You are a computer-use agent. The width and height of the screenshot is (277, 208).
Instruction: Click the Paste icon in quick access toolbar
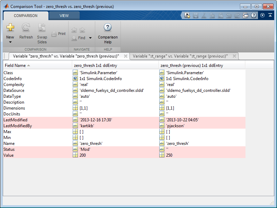point(221,15)
